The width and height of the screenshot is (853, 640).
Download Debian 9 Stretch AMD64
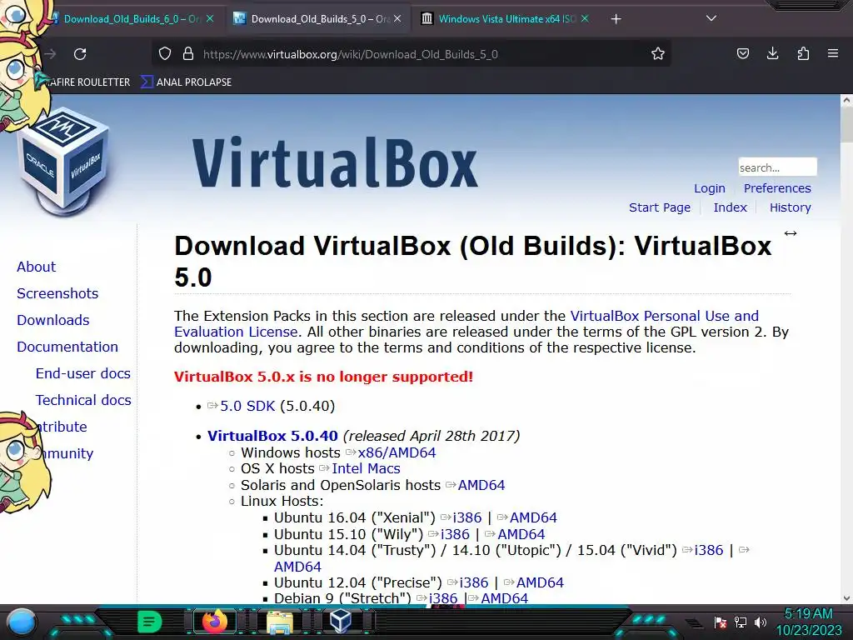[x=504, y=598]
